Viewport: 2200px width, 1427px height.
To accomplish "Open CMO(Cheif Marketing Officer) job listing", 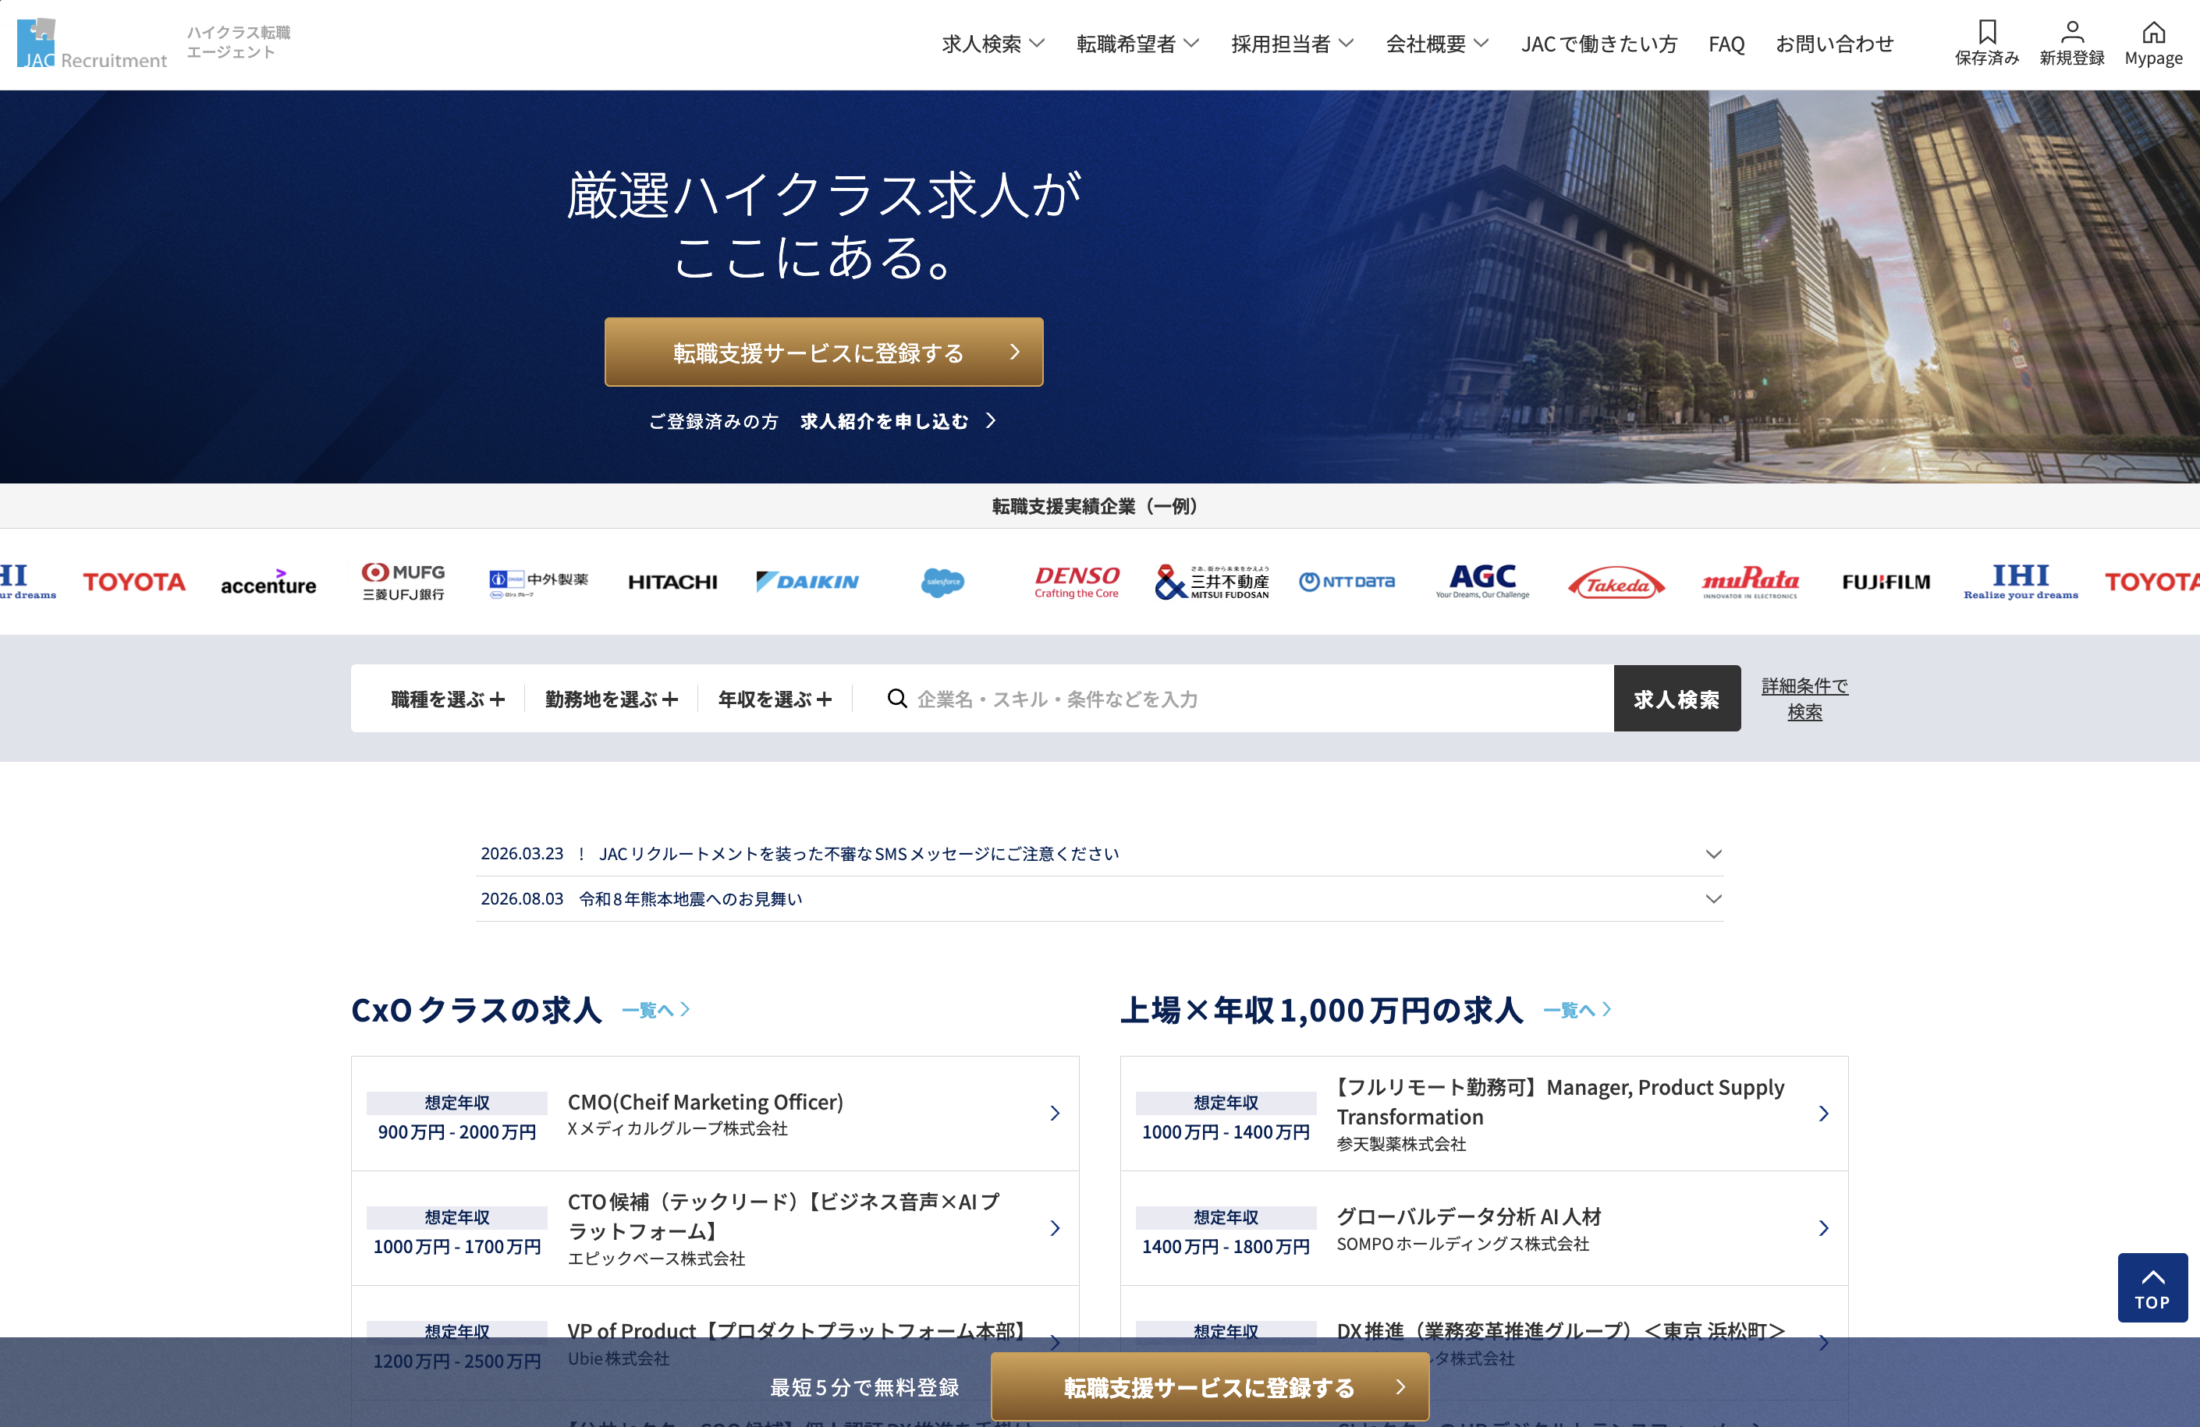I will pos(715,1114).
